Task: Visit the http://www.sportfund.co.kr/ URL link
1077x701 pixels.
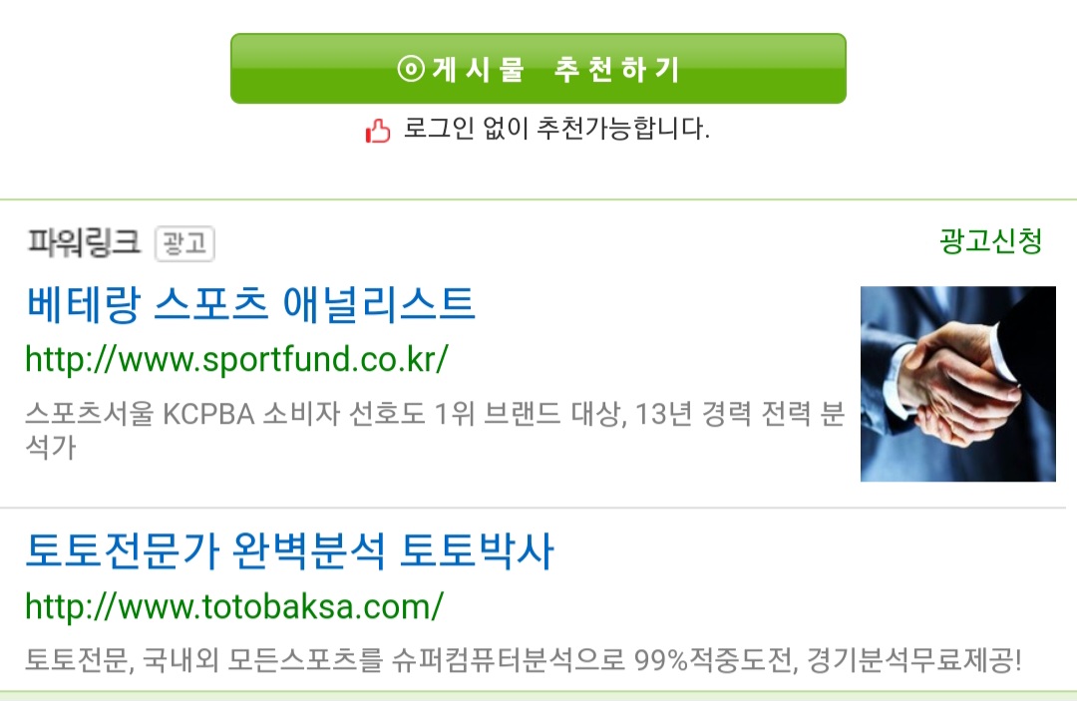Action: (x=237, y=359)
